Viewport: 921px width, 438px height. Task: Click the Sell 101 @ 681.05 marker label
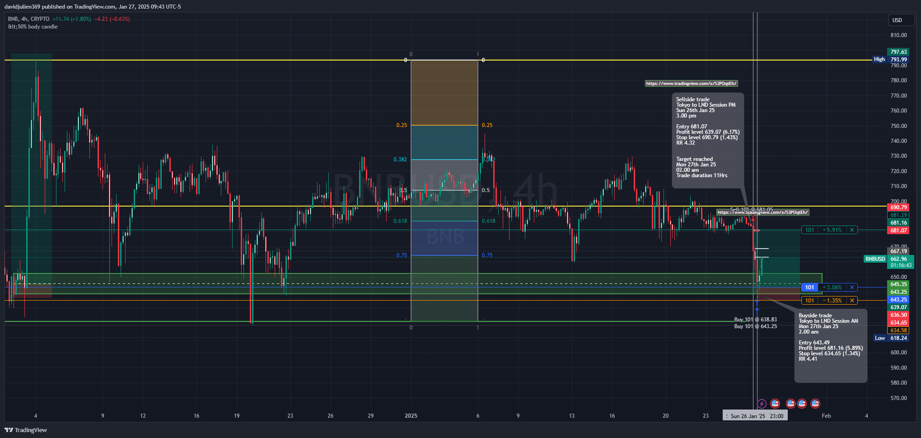click(751, 209)
